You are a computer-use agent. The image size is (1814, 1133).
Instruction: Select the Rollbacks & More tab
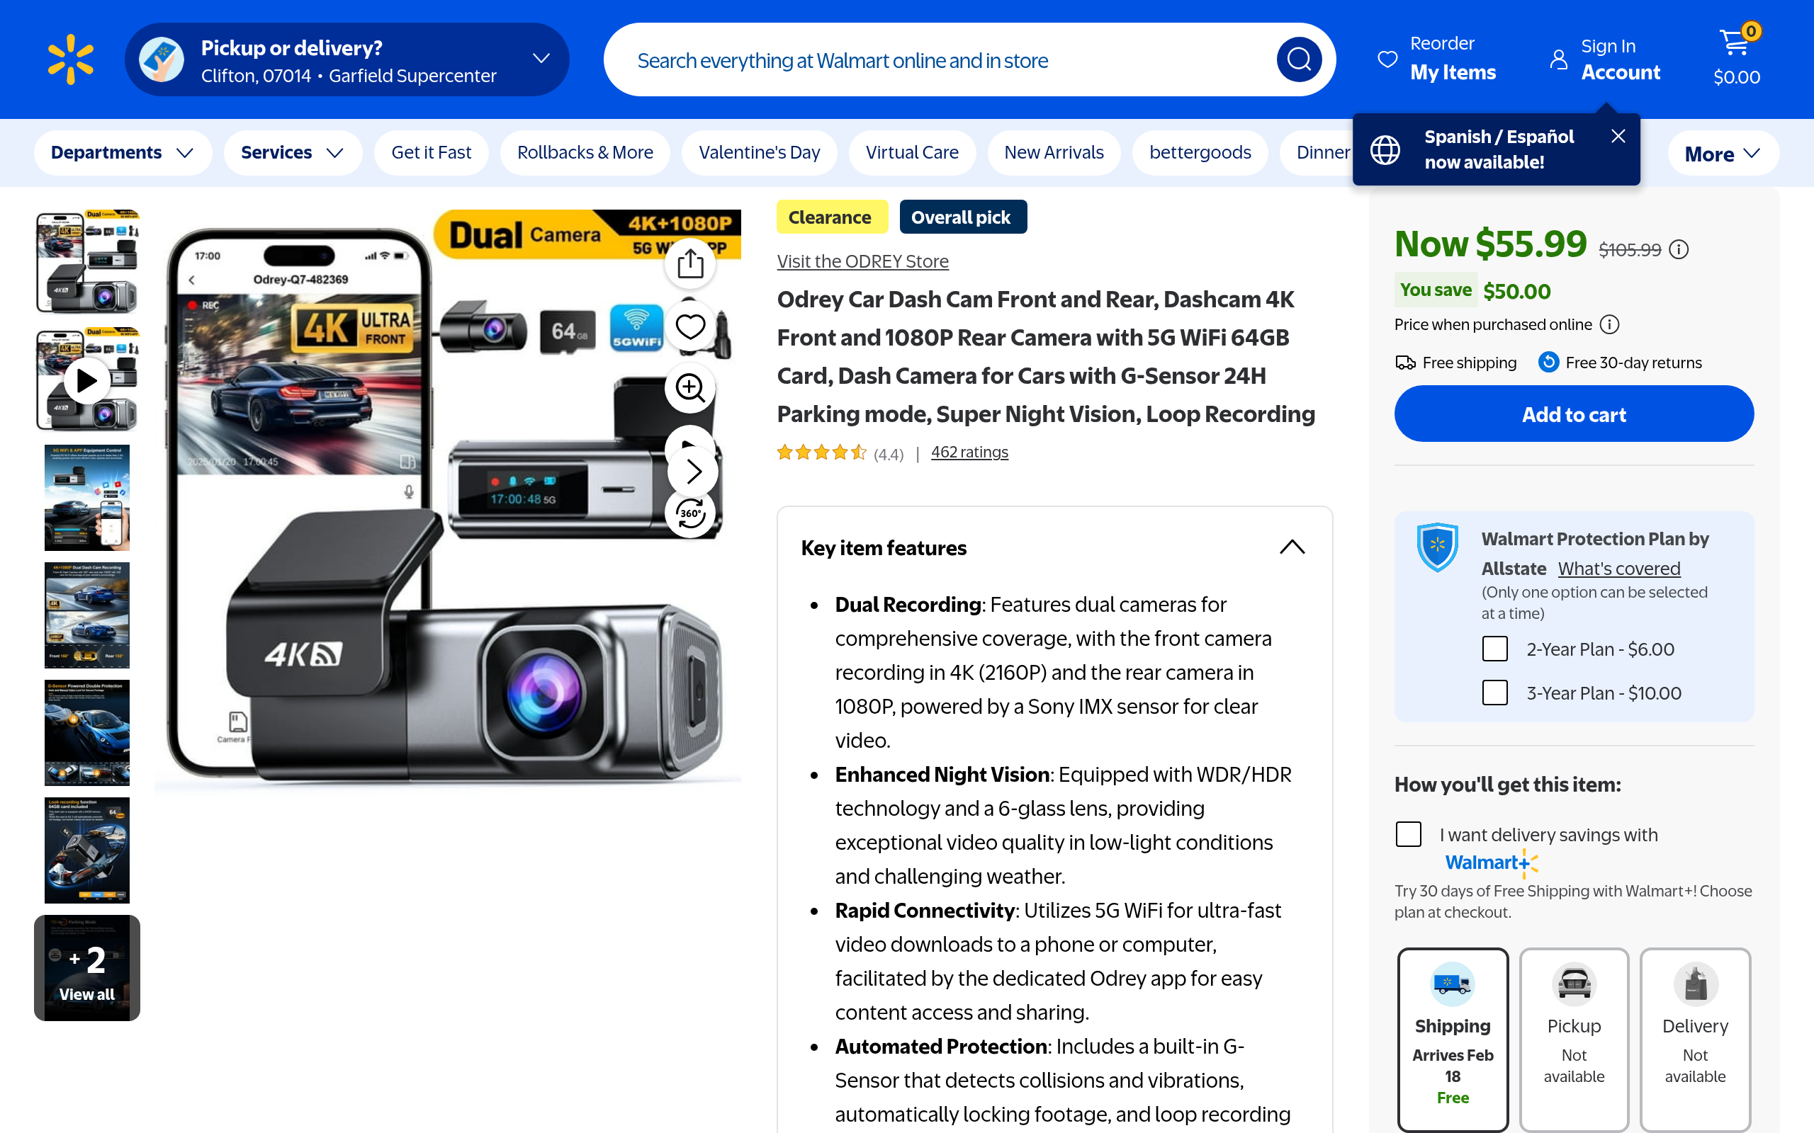point(585,153)
